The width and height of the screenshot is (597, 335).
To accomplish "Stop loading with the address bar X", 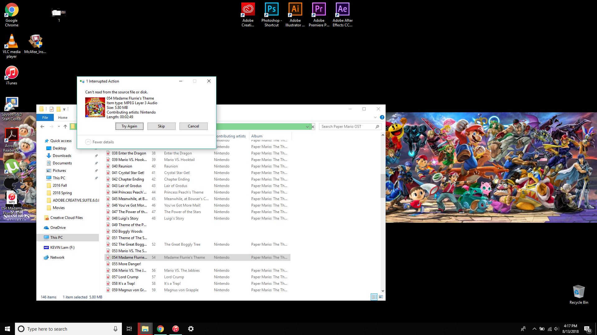I will (313, 127).
